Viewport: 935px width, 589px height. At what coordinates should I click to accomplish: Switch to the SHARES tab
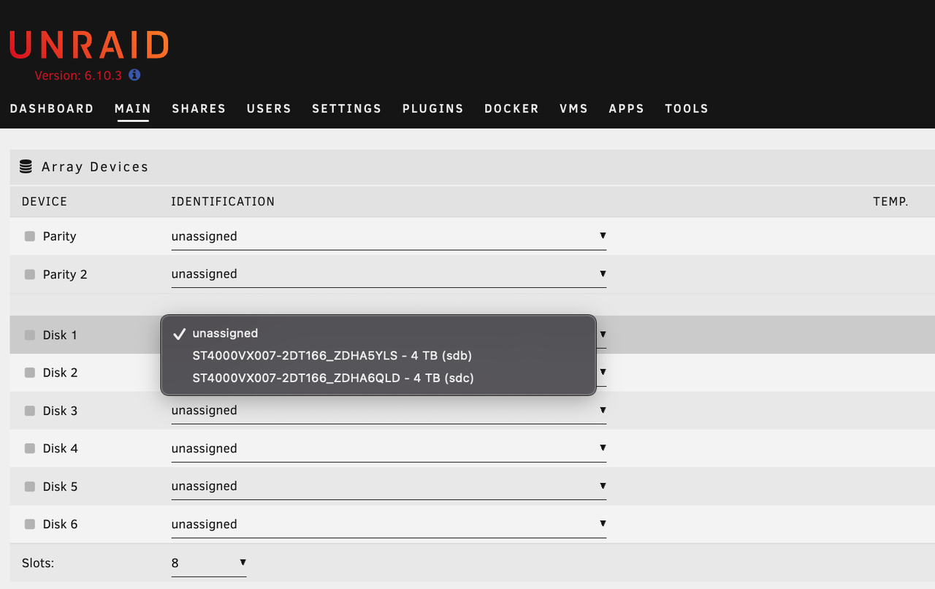(x=198, y=108)
